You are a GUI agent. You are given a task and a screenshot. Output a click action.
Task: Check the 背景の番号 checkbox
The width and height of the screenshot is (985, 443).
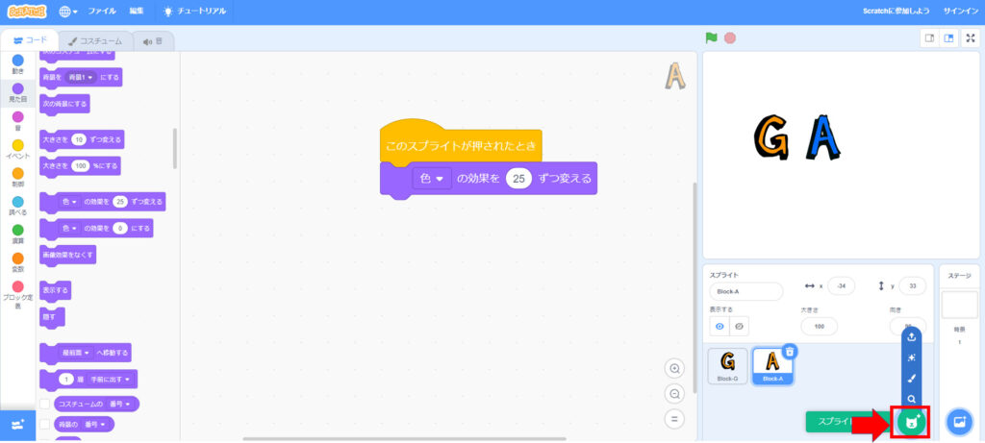(44, 425)
